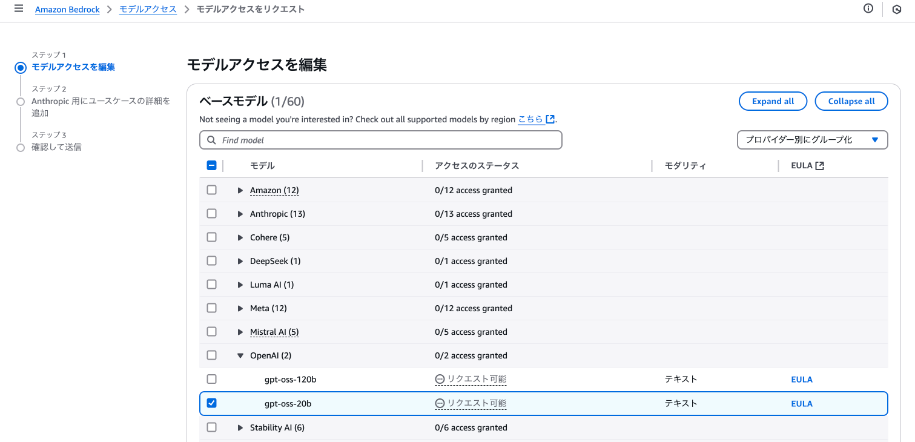915x442 pixels.
Task: Open the hamburger navigation menu
Action: pyautogui.click(x=19, y=8)
